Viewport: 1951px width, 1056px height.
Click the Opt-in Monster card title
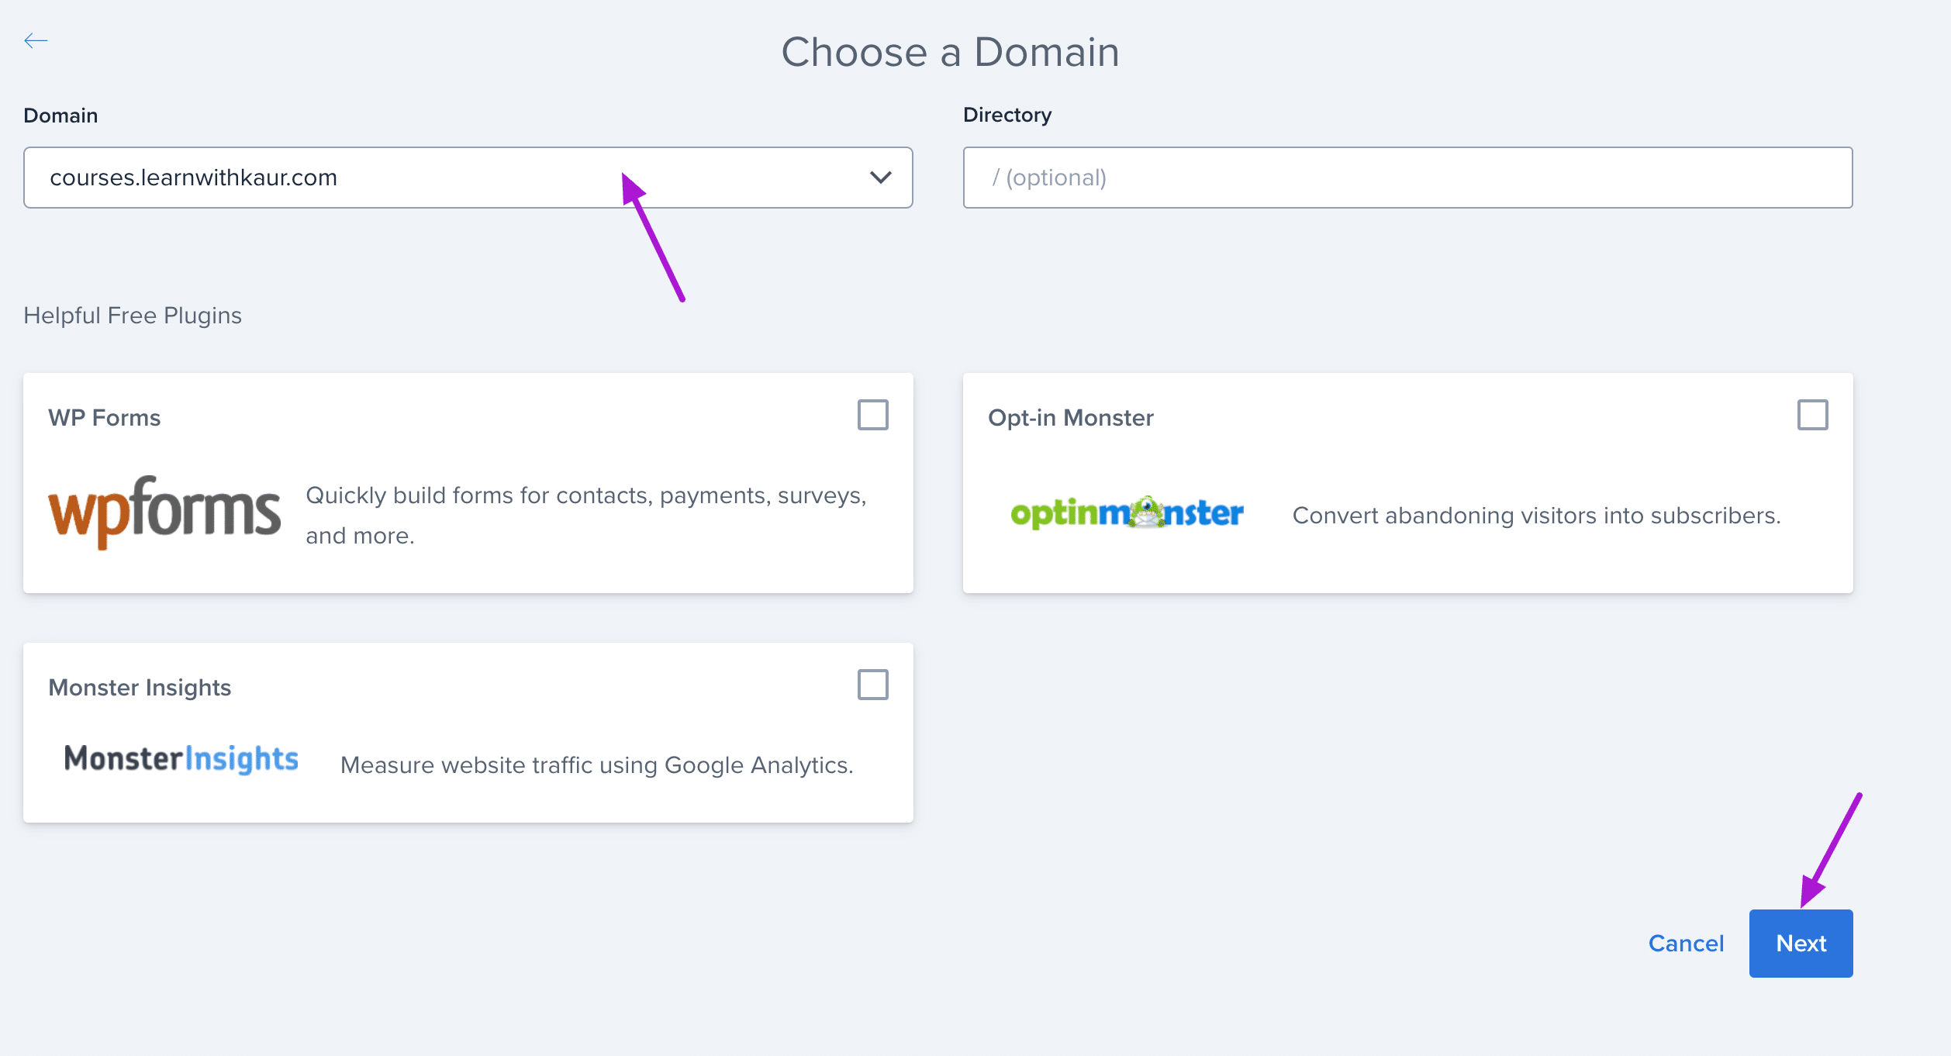[x=1070, y=418]
